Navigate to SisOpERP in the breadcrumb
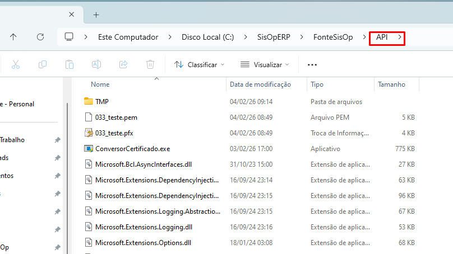453x254 pixels. (x=272, y=37)
